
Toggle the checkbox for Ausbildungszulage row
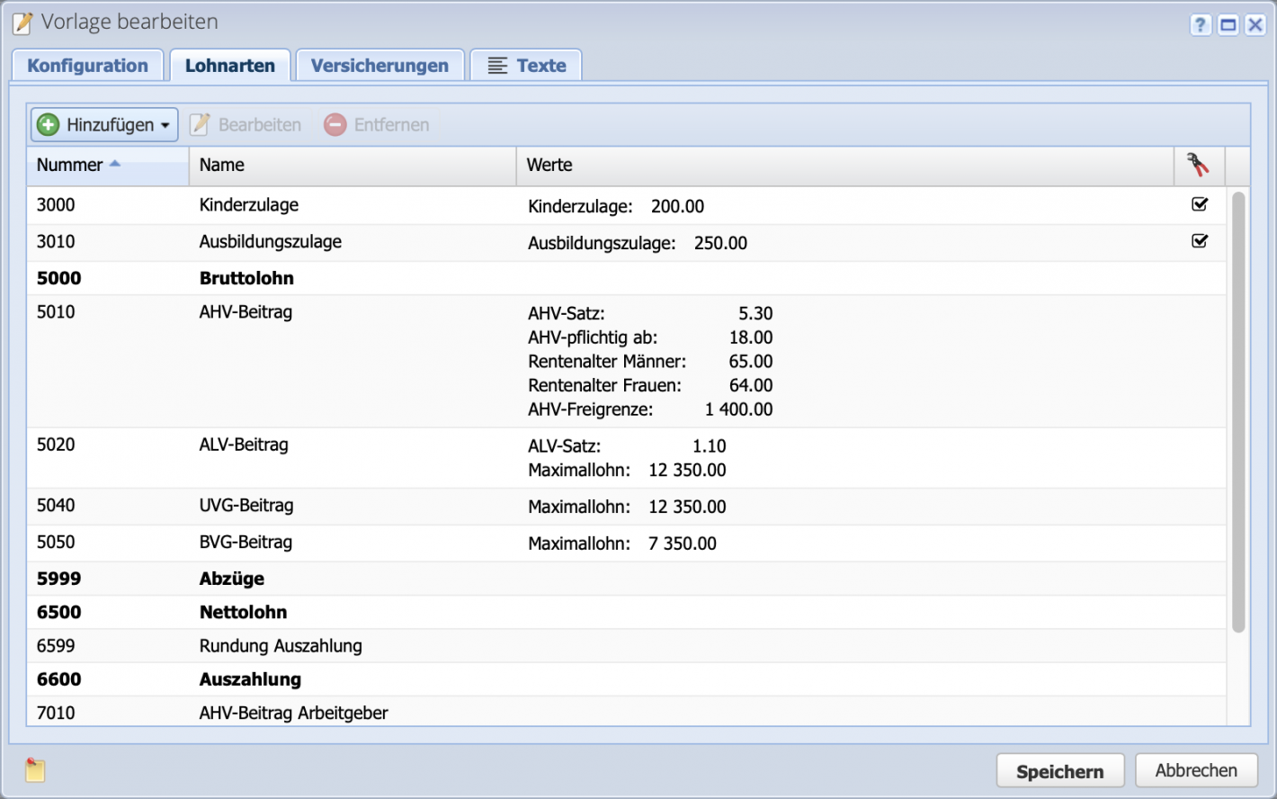[1199, 241]
